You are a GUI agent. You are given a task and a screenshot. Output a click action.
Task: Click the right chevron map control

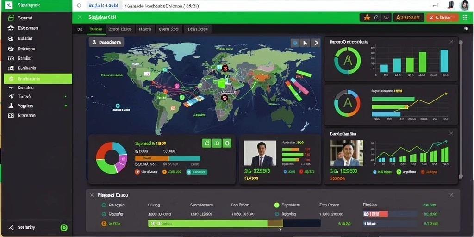316,43
